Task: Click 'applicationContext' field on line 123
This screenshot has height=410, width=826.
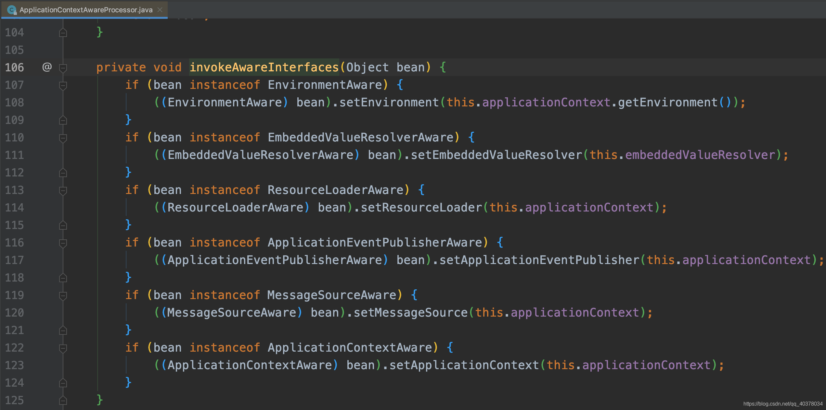Action: (x=647, y=365)
